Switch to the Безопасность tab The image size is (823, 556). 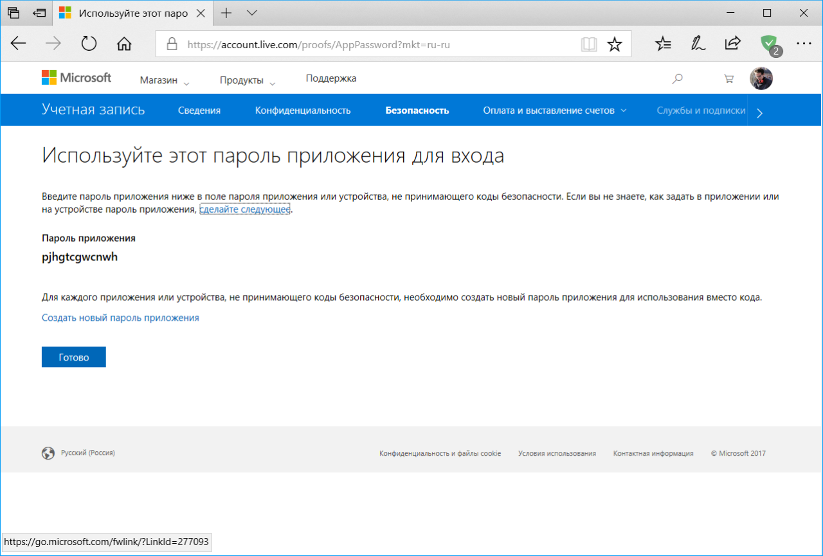click(x=417, y=111)
